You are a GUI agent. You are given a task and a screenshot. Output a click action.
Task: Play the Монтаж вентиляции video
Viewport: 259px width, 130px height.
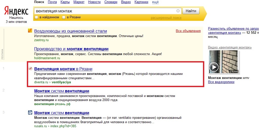click(x=214, y=67)
